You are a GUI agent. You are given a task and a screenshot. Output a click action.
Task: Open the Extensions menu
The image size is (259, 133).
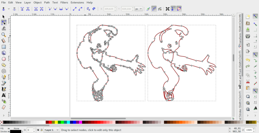77,3
